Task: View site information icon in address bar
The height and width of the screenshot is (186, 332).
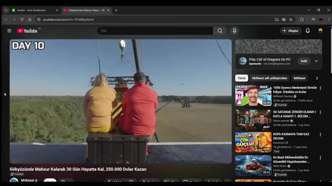Action: pyautogui.click(x=39, y=19)
